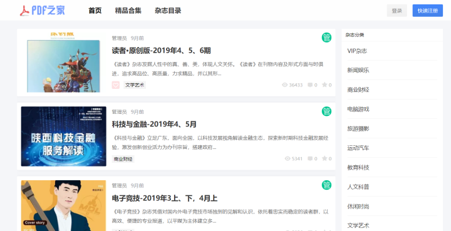Click the 快速注册 button
Image resolution: width=451 pixels, height=231 pixels.
pyautogui.click(x=427, y=11)
